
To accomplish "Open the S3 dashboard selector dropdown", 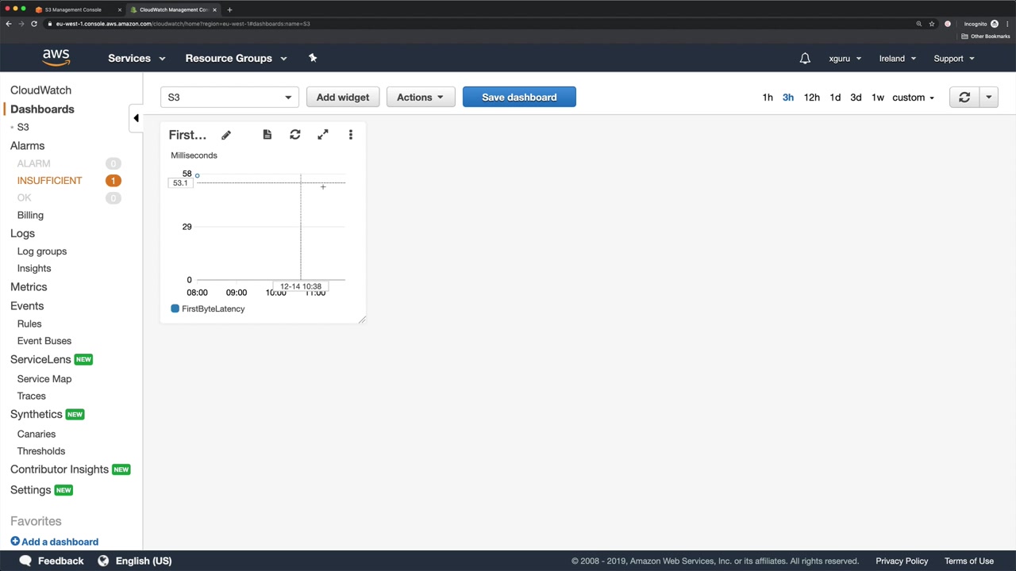I will [229, 98].
